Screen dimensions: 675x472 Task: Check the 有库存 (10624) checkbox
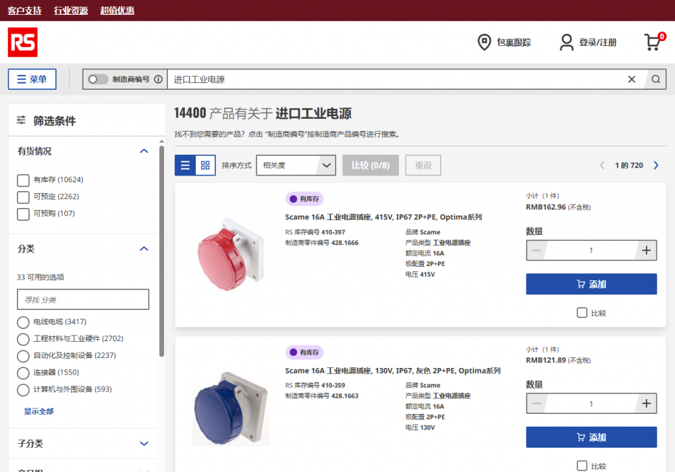coord(23,180)
